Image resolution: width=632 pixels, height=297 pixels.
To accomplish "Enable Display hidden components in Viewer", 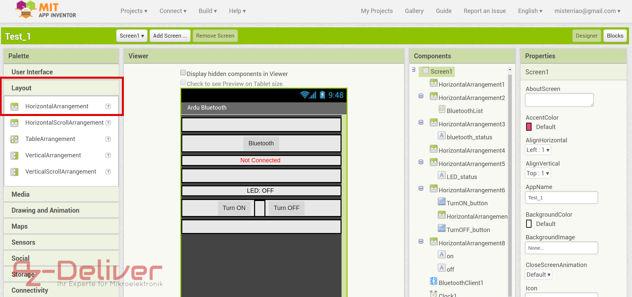I will click(x=183, y=73).
